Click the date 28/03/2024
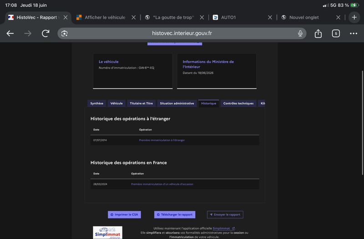This screenshot has width=364, height=239. coord(100,184)
